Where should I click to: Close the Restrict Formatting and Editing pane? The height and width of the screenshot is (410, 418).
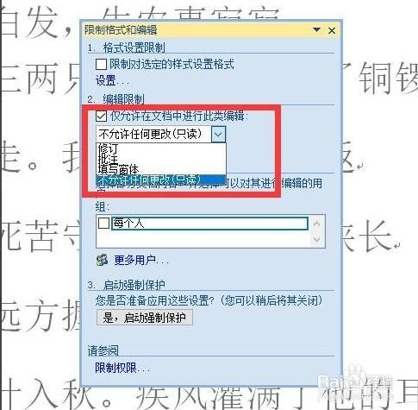click(332, 30)
